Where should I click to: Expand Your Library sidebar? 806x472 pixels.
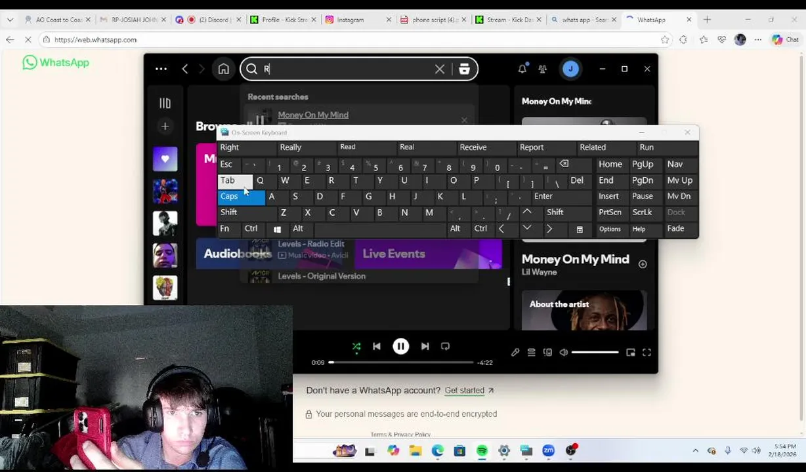click(x=165, y=103)
